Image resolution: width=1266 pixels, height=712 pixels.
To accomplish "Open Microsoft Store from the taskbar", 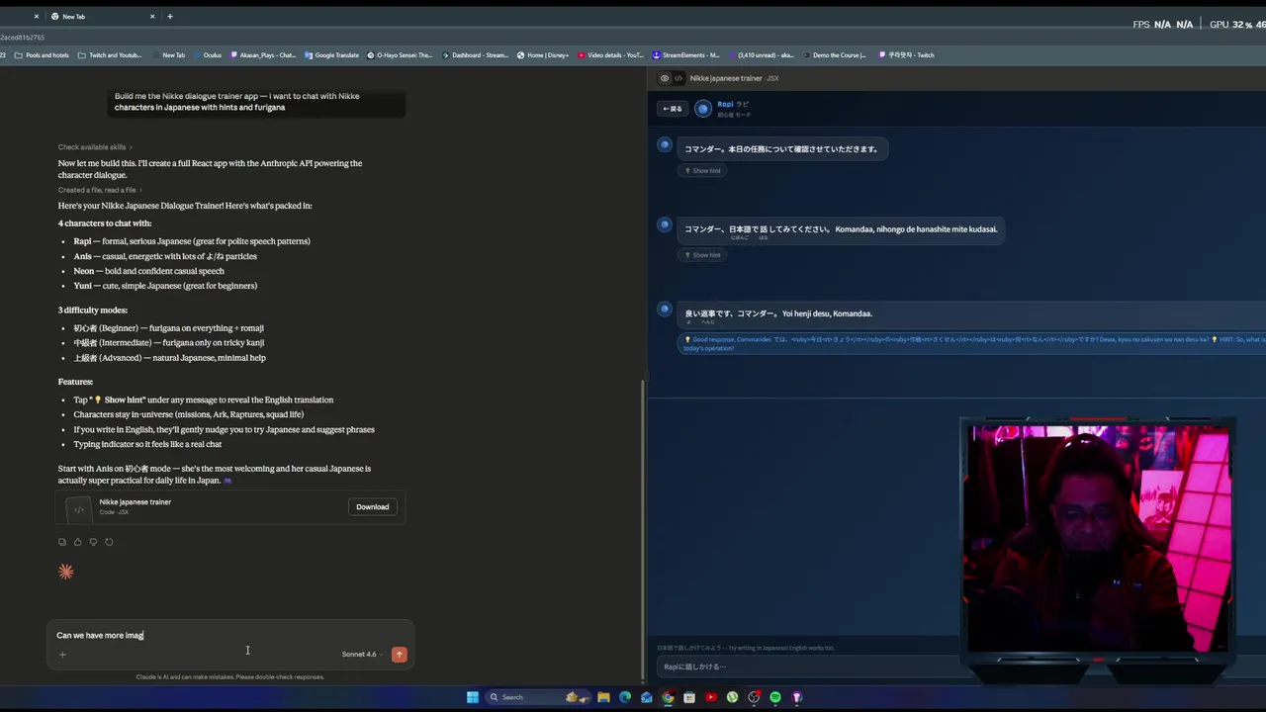I will (x=689, y=697).
